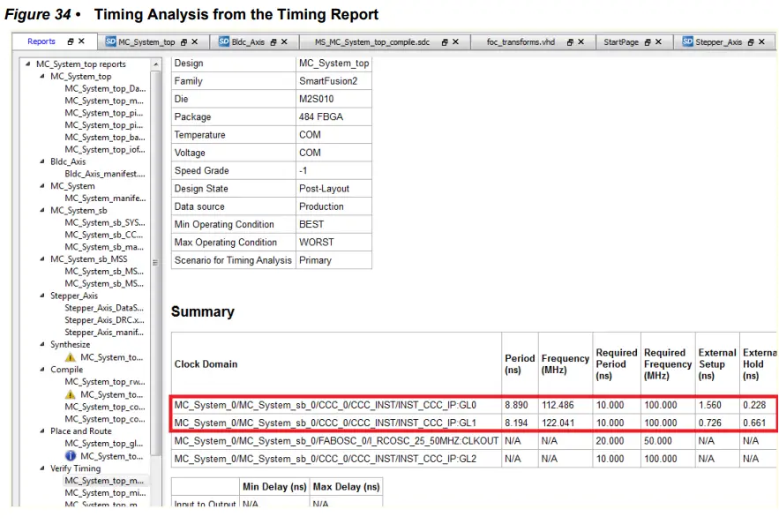Open MC_System_top_gl... report
779x524 pixels.
click(104, 443)
